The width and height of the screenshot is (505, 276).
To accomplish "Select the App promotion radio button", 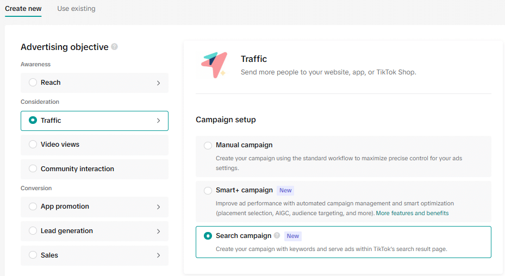I will [x=33, y=206].
